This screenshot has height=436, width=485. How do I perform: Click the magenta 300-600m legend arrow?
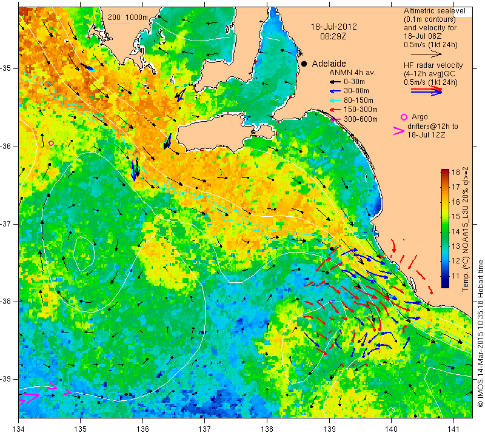coord(335,119)
